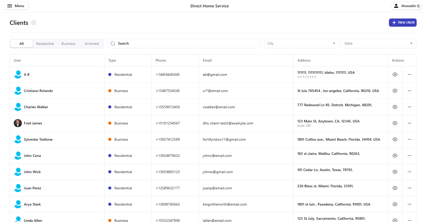Click the help icon beside Clients heading
Viewport: 426px width, 222px height.
[x=34, y=23]
